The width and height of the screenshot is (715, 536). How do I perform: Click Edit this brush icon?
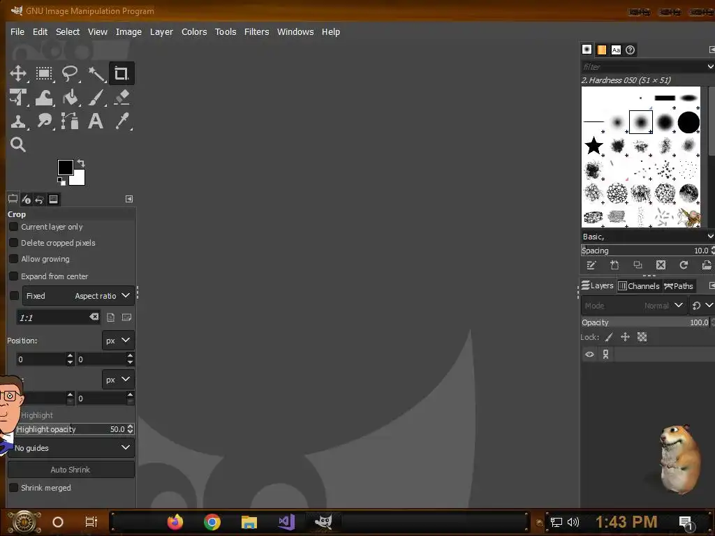point(591,265)
